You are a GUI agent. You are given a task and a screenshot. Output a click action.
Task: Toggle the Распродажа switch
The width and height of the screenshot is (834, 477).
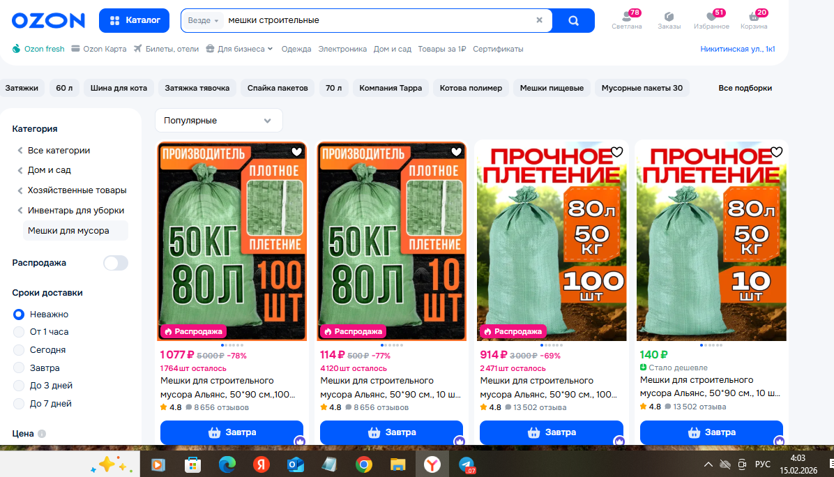tap(116, 263)
